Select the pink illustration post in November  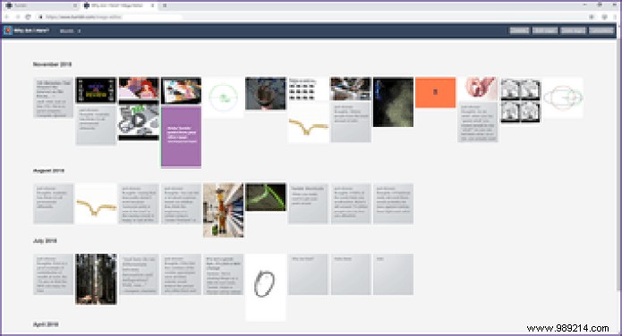478,88
